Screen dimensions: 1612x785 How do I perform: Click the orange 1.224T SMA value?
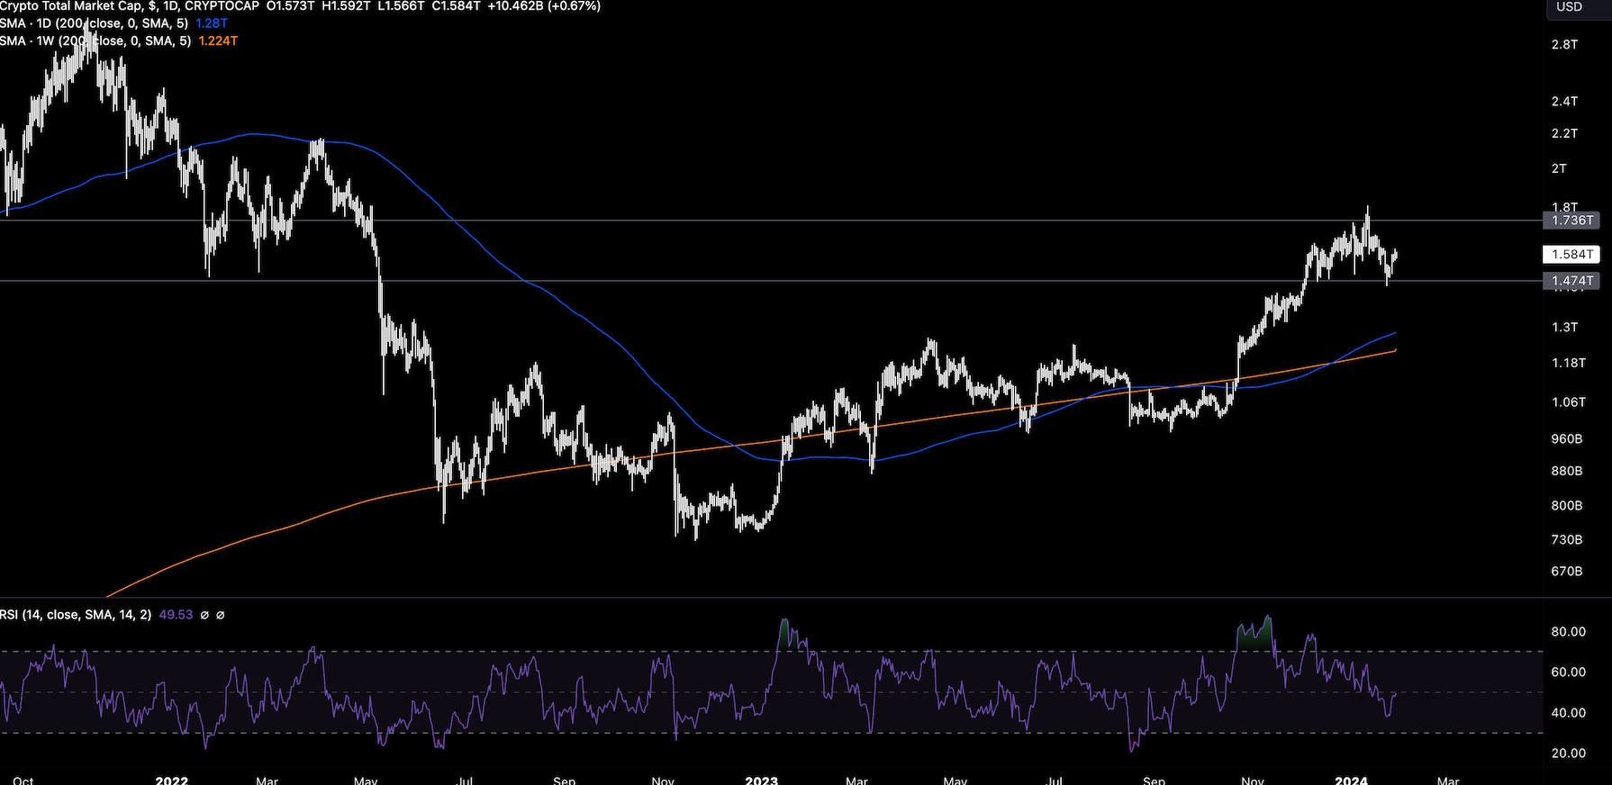tap(218, 41)
